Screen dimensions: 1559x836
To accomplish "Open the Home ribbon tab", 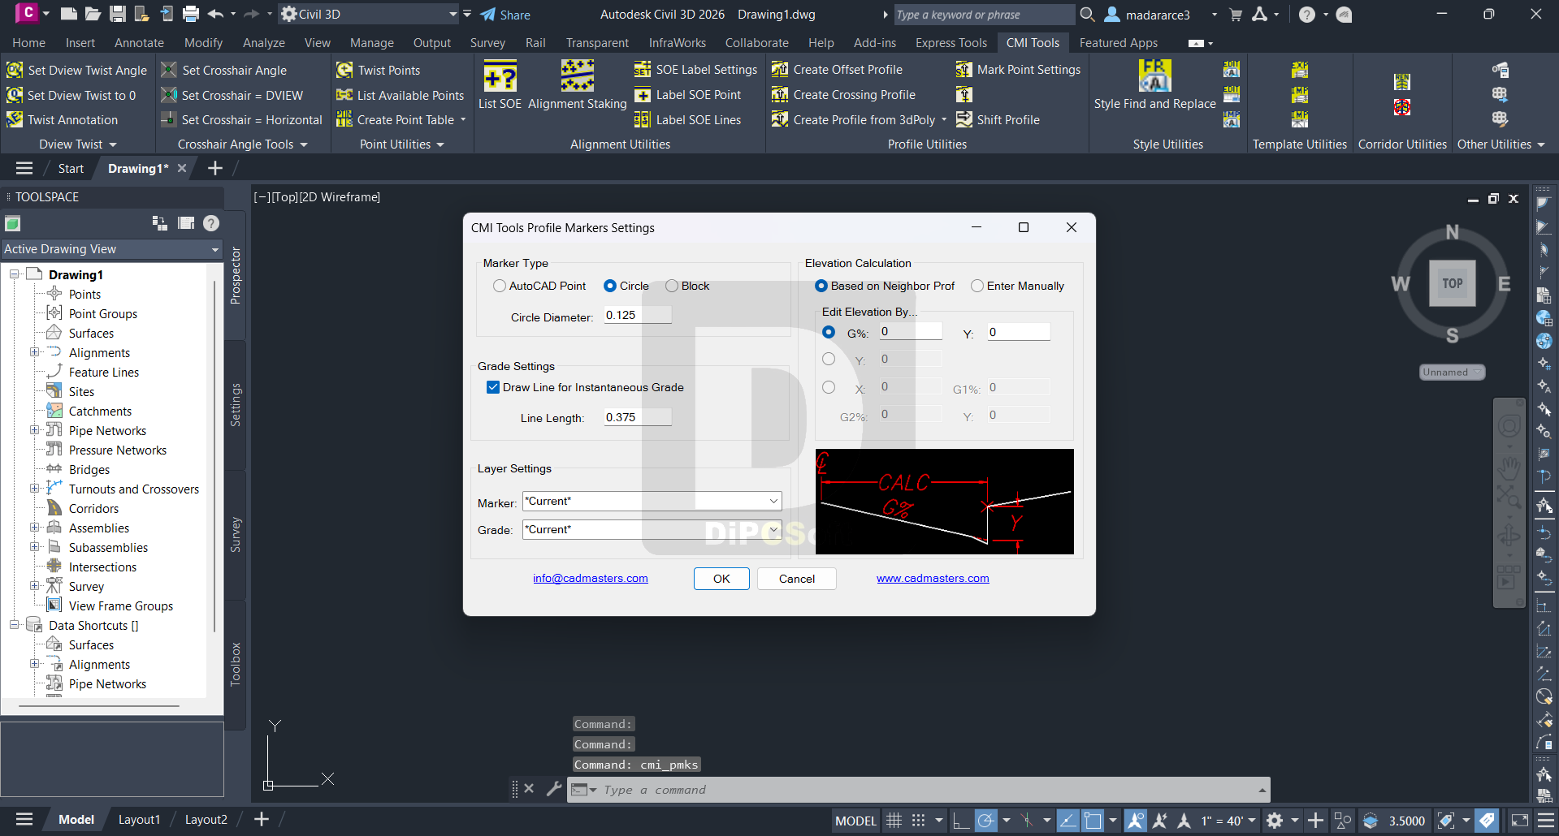I will pyautogui.click(x=29, y=43).
